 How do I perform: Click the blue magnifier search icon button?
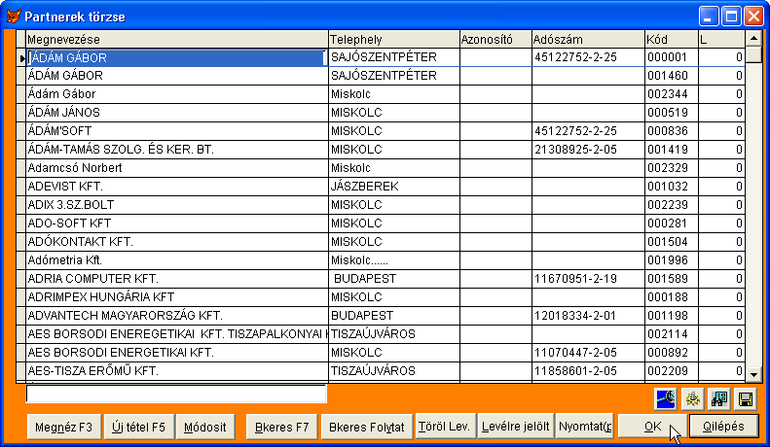(667, 399)
